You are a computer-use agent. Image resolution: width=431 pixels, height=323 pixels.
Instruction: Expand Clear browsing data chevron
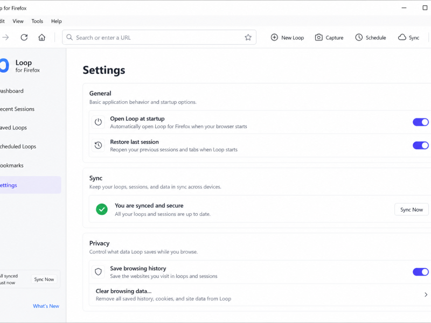(426, 294)
